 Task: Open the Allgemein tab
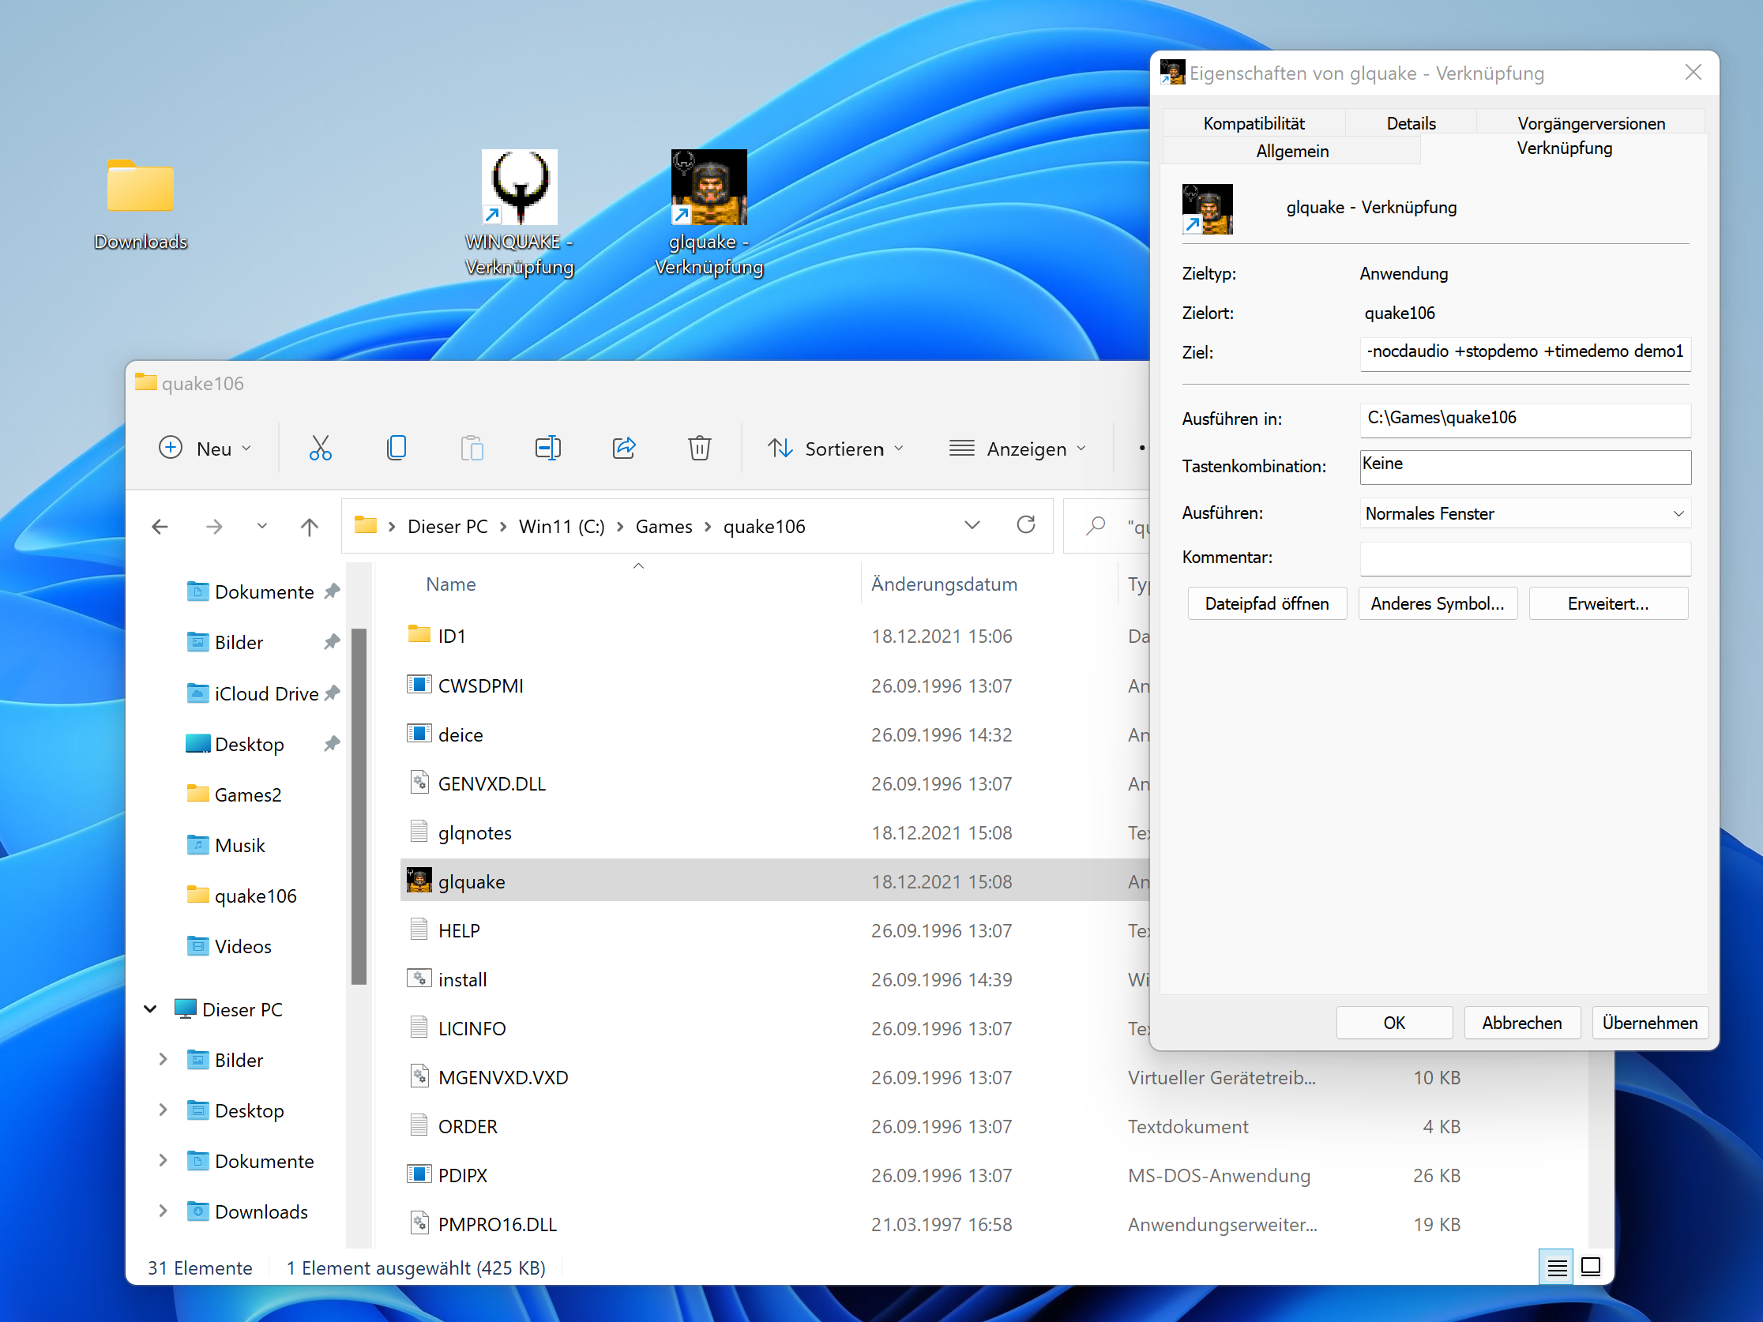(x=1291, y=152)
